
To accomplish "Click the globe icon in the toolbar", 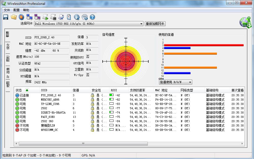I will click(x=77, y=17).
